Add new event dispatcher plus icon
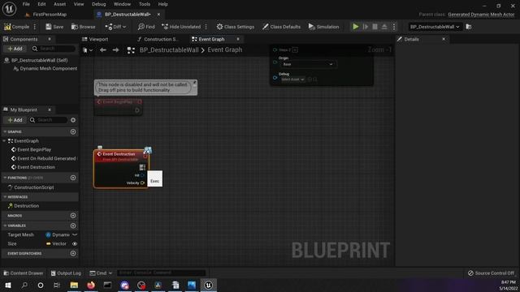This screenshot has width=520, height=292. click(73, 254)
